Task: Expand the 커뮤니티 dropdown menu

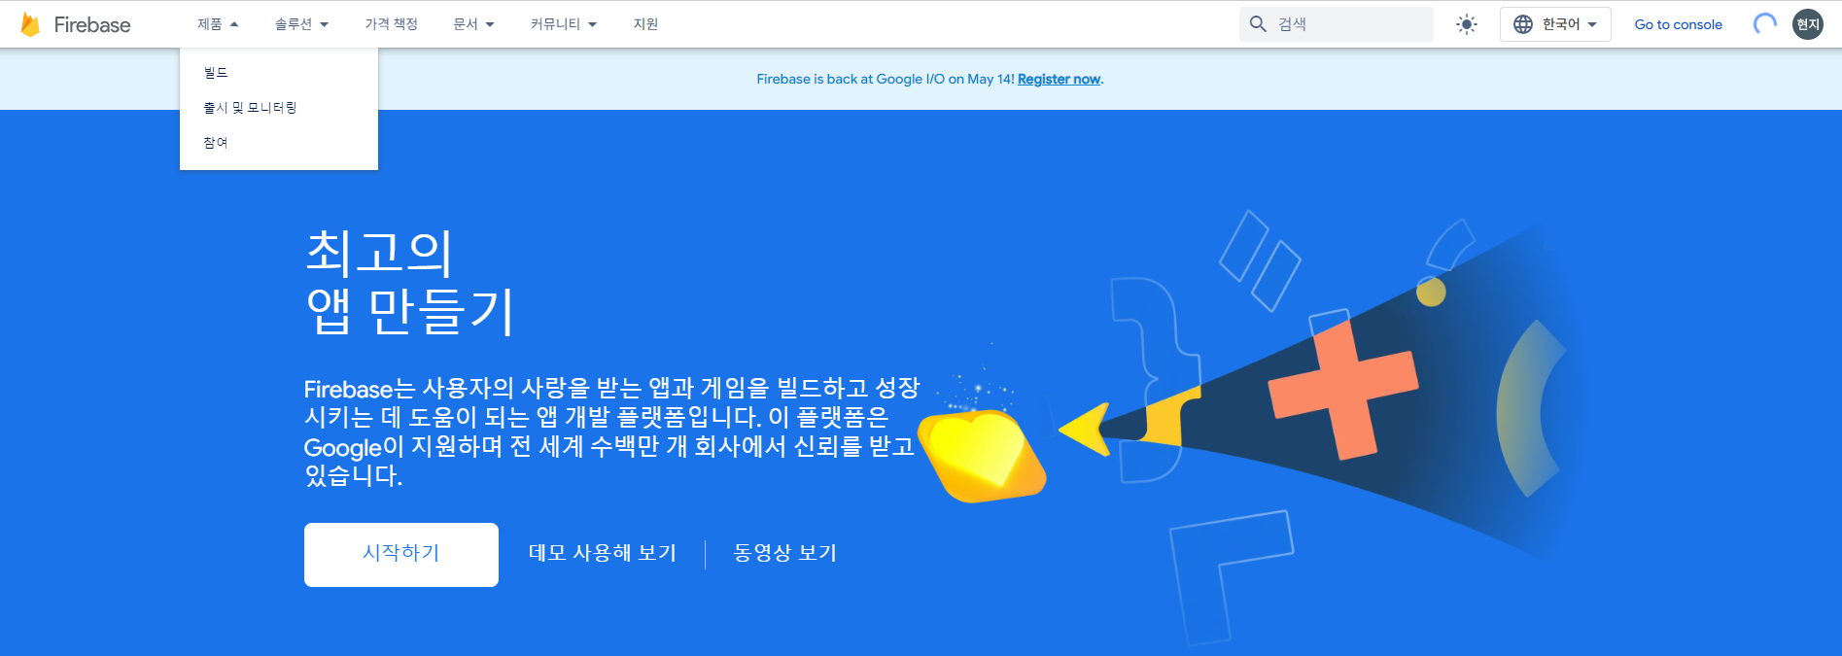Action: (x=563, y=24)
